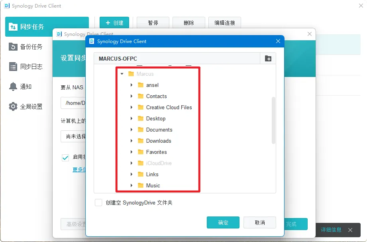This screenshot has height=242, width=367.
Task: Close the blue folder picker dialog
Action: tap(278, 41)
